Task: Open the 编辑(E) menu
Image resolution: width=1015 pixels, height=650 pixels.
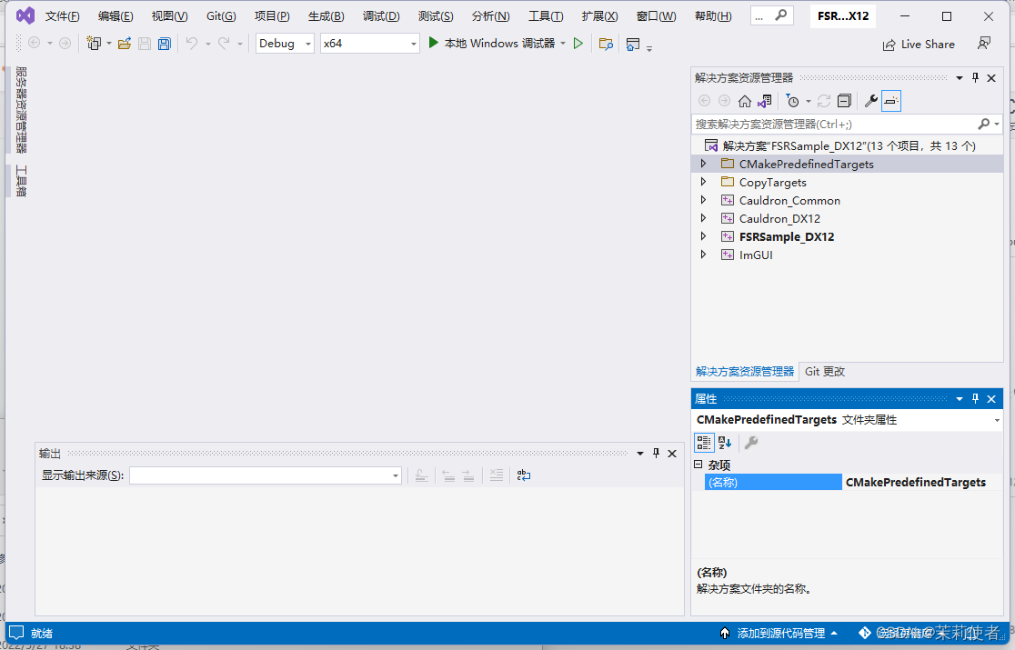Action: (116, 16)
